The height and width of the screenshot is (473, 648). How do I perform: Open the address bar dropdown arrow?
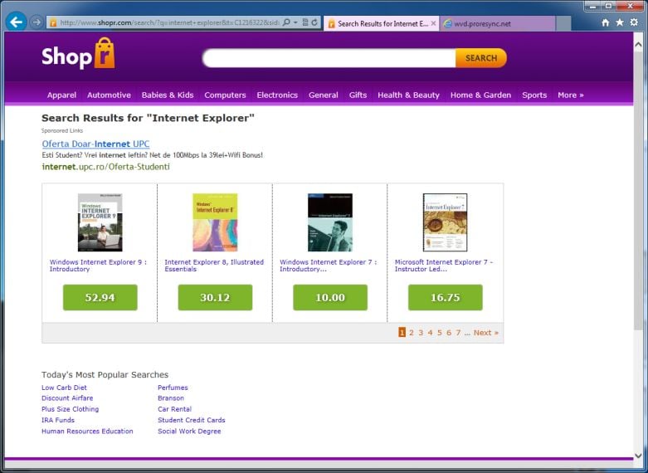[295, 22]
